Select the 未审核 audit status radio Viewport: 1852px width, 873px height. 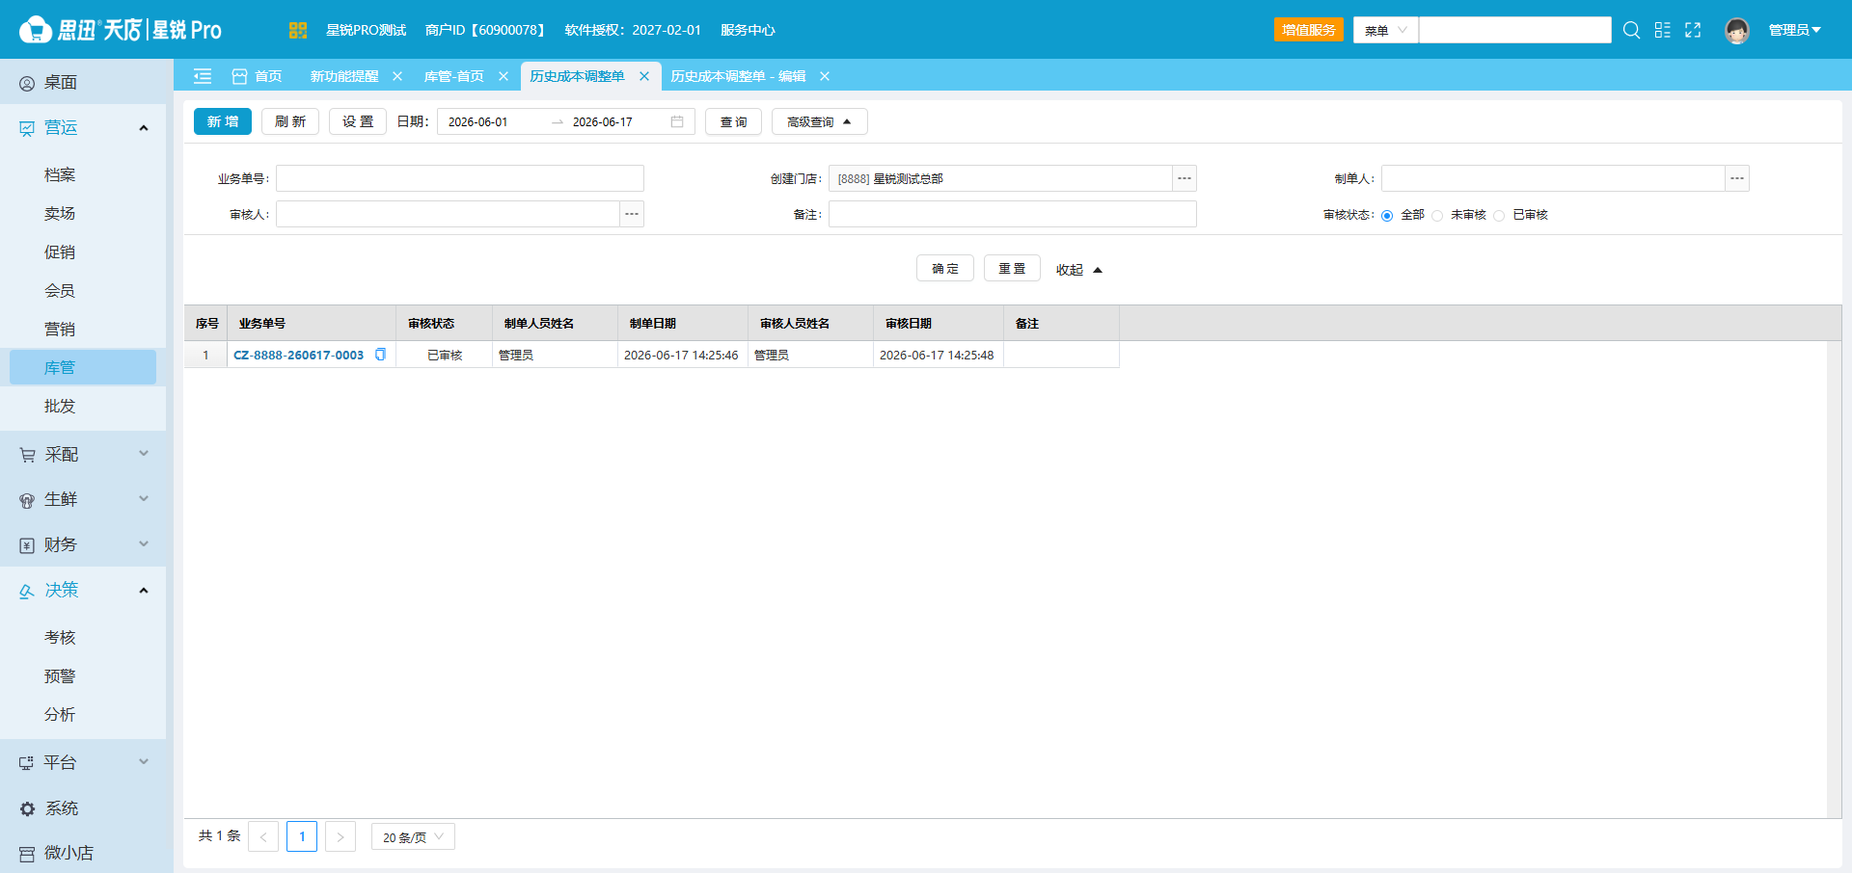tap(1437, 215)
